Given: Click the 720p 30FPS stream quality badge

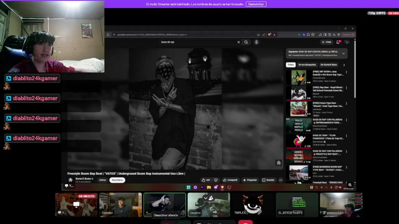Looking at the screenshot, I should click(x=377, y=13).
